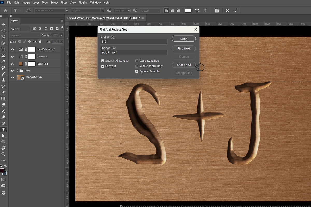Select the Gradient tool
This screenshot has height=207, width=311.
4,99
